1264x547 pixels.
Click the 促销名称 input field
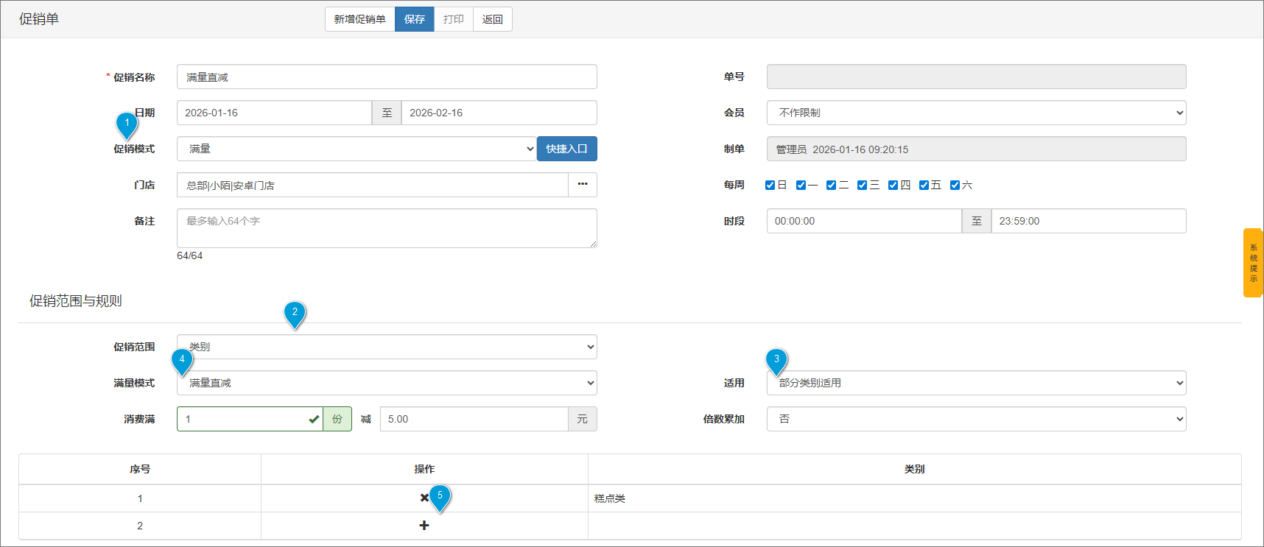pos(387,77)
